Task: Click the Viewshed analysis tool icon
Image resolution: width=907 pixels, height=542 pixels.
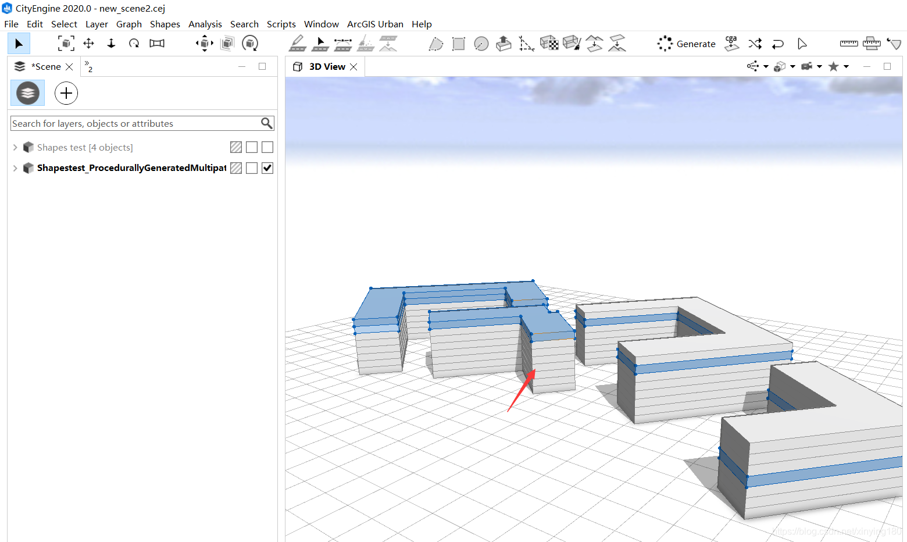Action: tap(894, 44)
